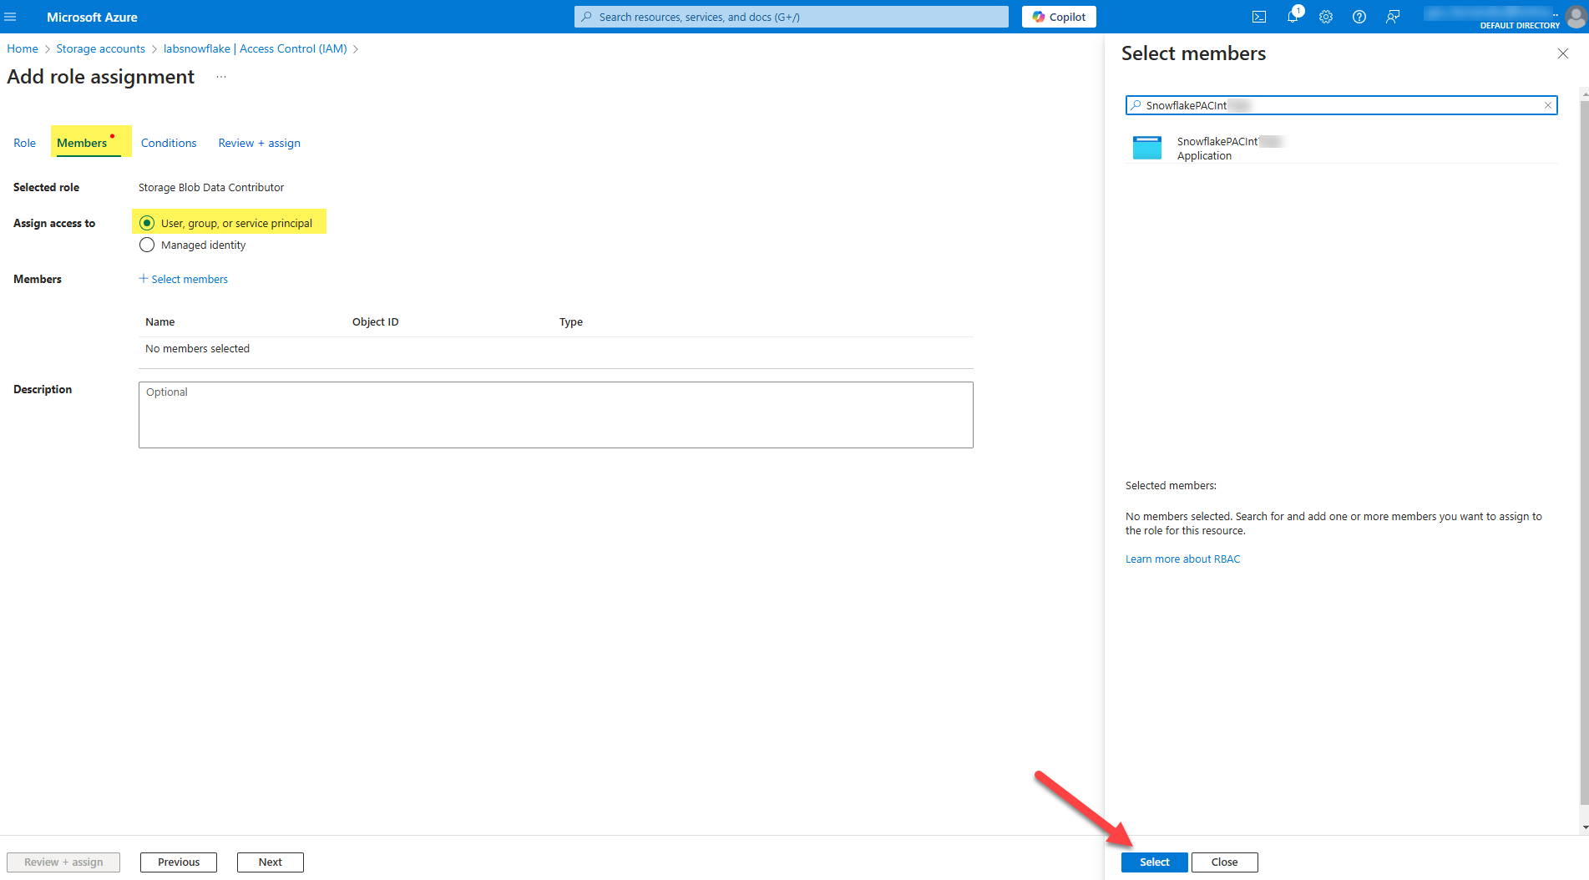1589x880 pixels.
Task: Select the Managed identity option
Action: click(147, 245)
